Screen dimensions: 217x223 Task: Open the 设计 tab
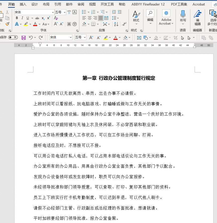pyautogui.click(x=34, y=4)
